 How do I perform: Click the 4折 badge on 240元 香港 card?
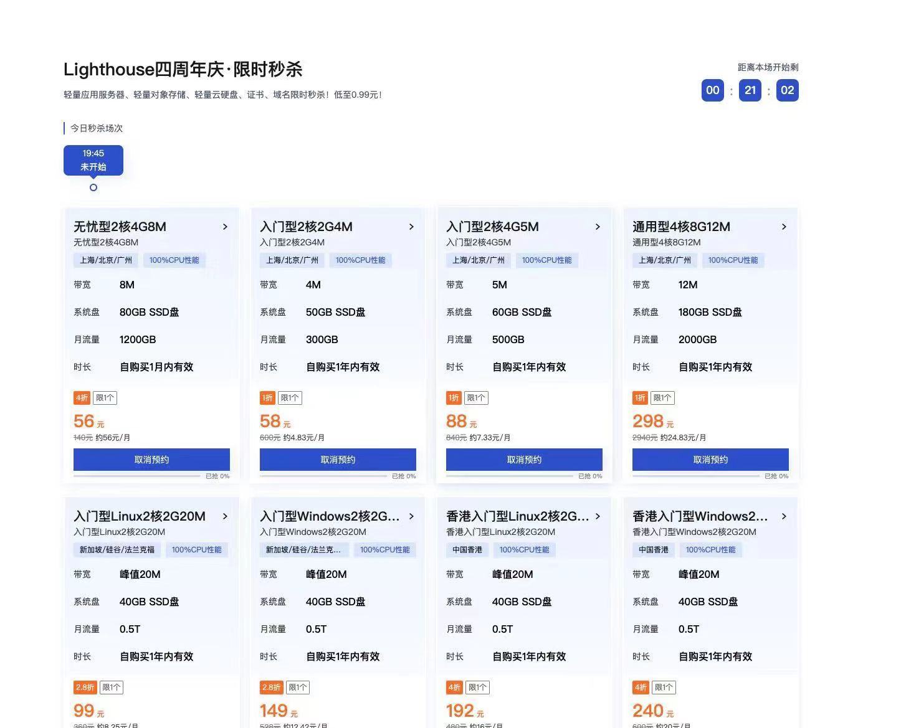(641, 688)
